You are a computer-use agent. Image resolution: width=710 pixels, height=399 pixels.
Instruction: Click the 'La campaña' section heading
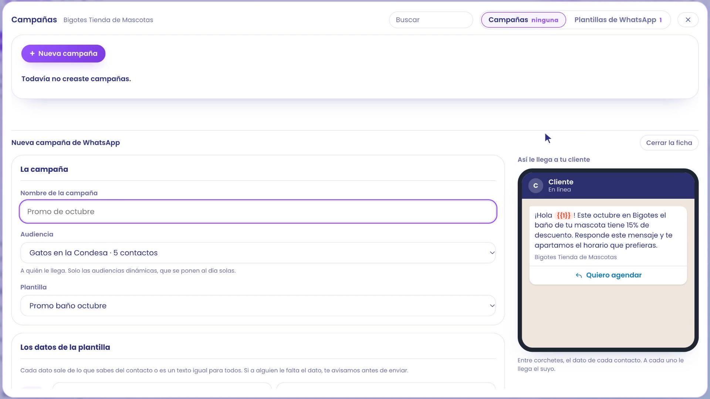pyautogui.click(x=44, y=169)
